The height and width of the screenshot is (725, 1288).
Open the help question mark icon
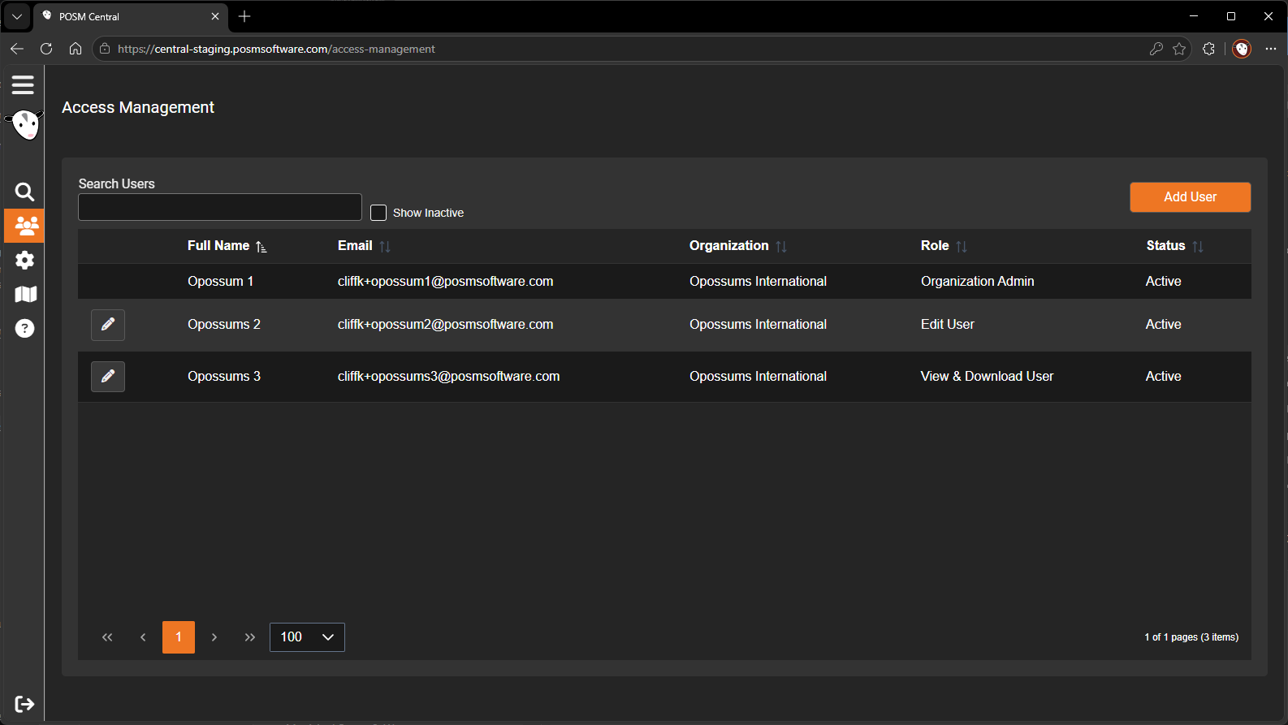pos(25,328)
